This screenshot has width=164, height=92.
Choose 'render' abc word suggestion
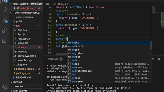coord(109,57)
